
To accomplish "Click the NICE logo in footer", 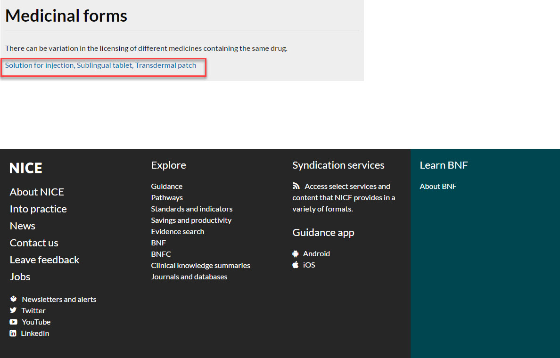I will point(26,168).
